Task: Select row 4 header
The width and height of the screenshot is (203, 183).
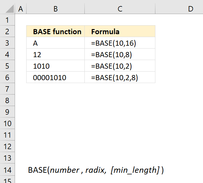Action: pyautogui.click(x=7, y=54)
